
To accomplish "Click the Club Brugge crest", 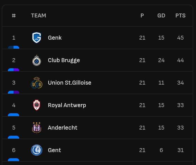I will [37, 60].
